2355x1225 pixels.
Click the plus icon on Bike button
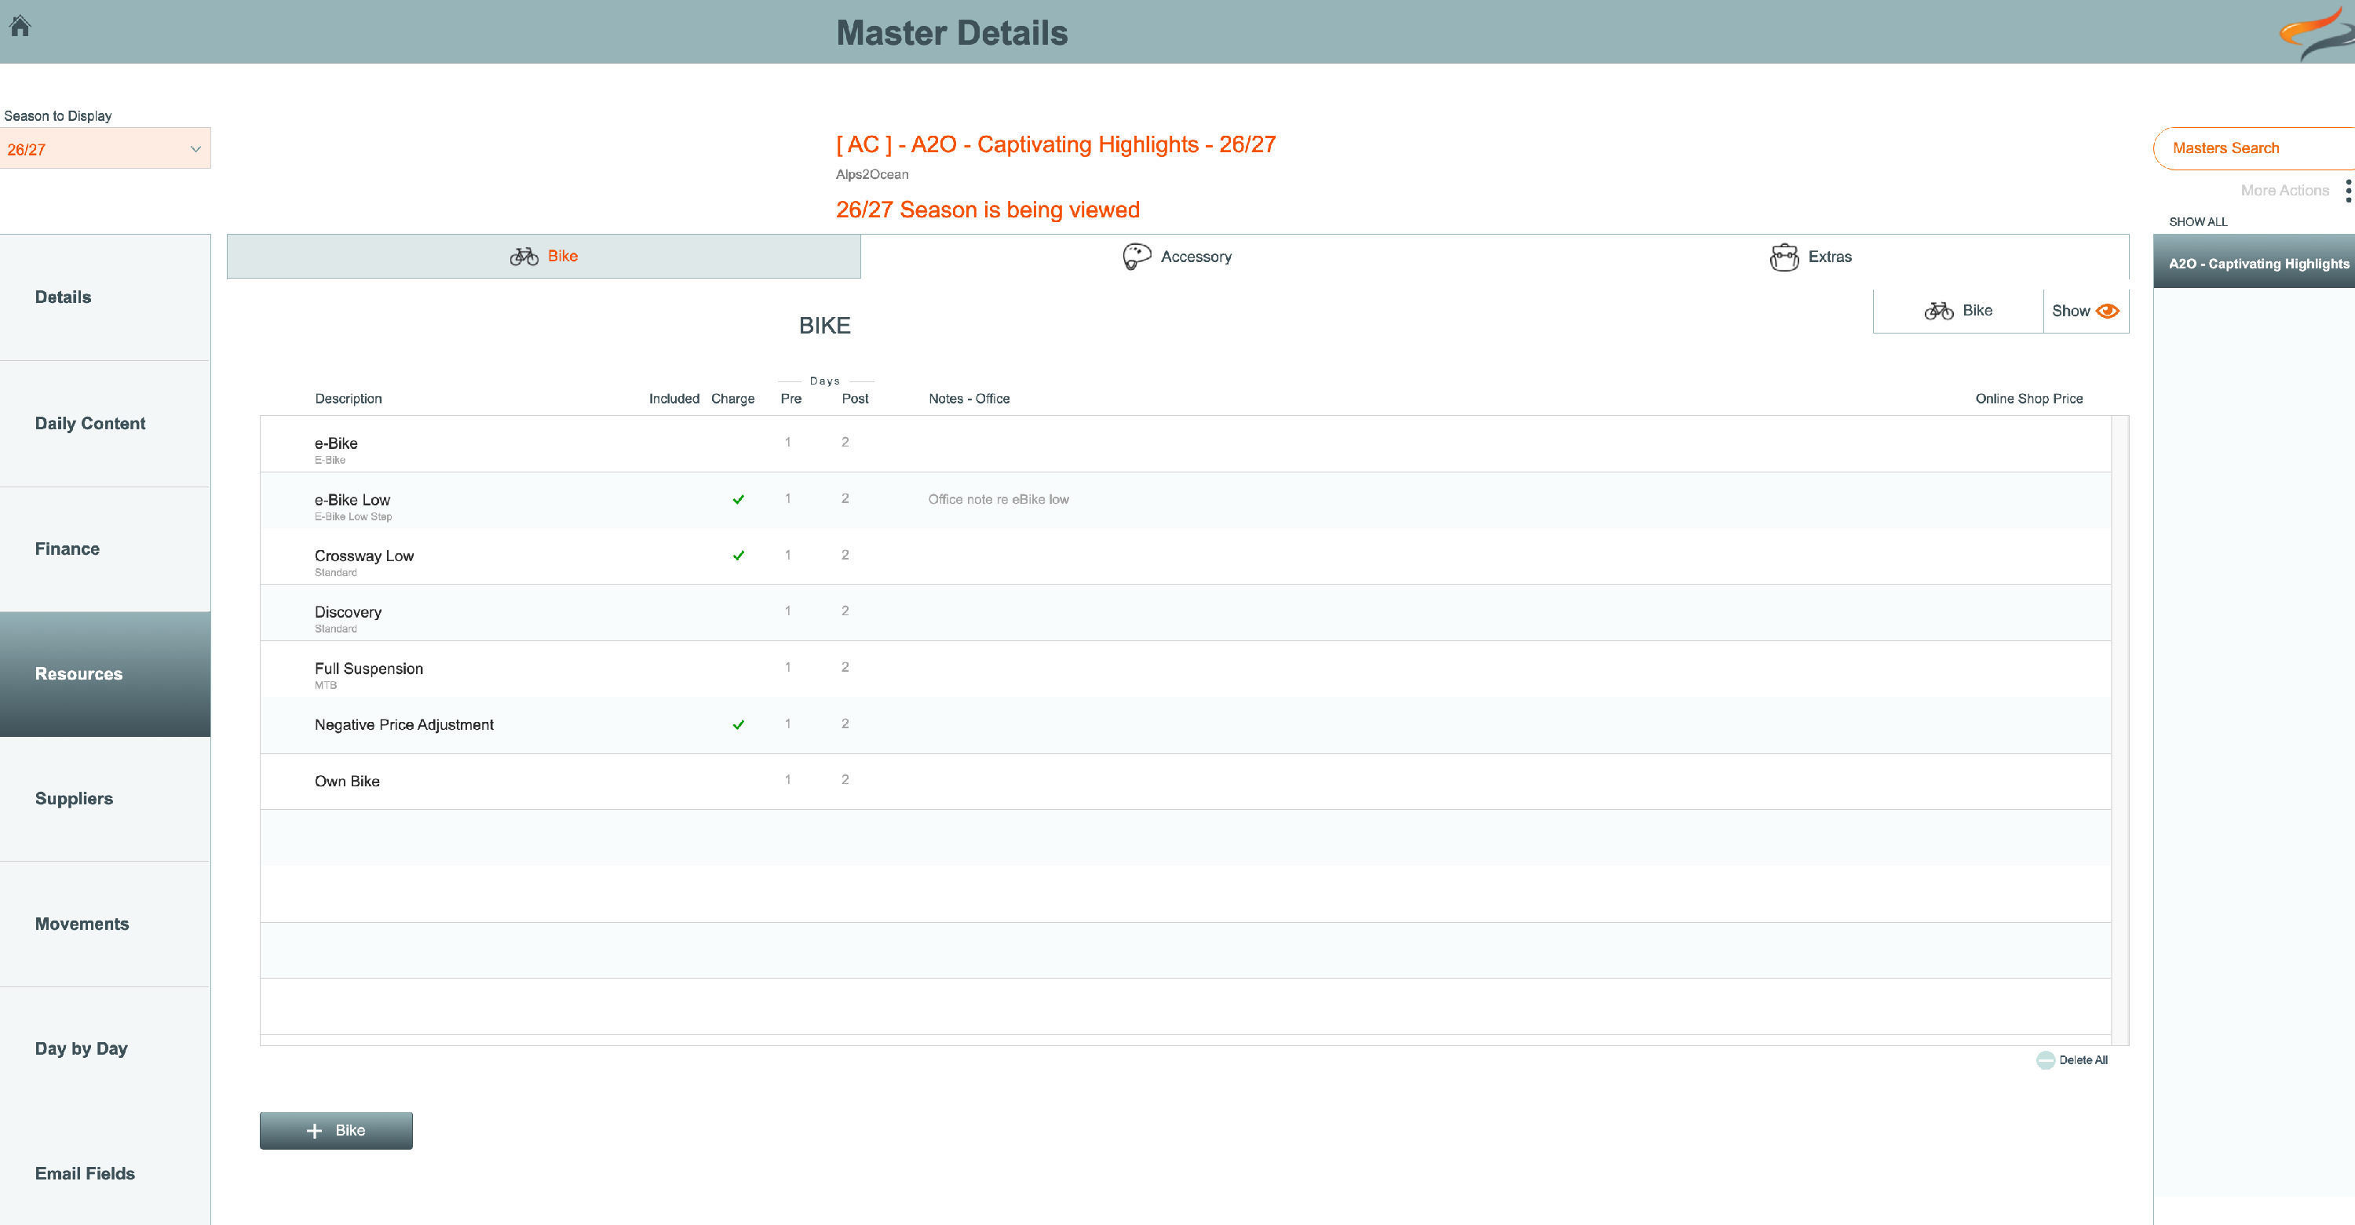pos(315,1131)
